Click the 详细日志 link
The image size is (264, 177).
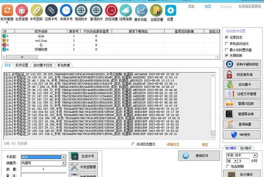173,144
